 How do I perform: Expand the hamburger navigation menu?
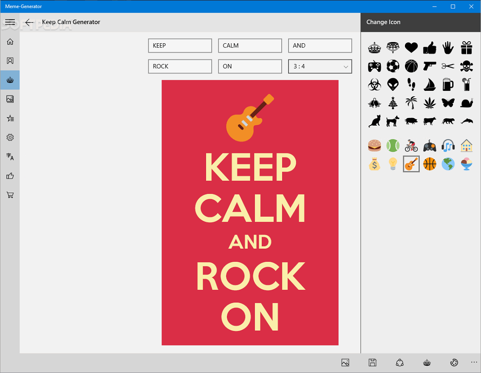(10, 22)
